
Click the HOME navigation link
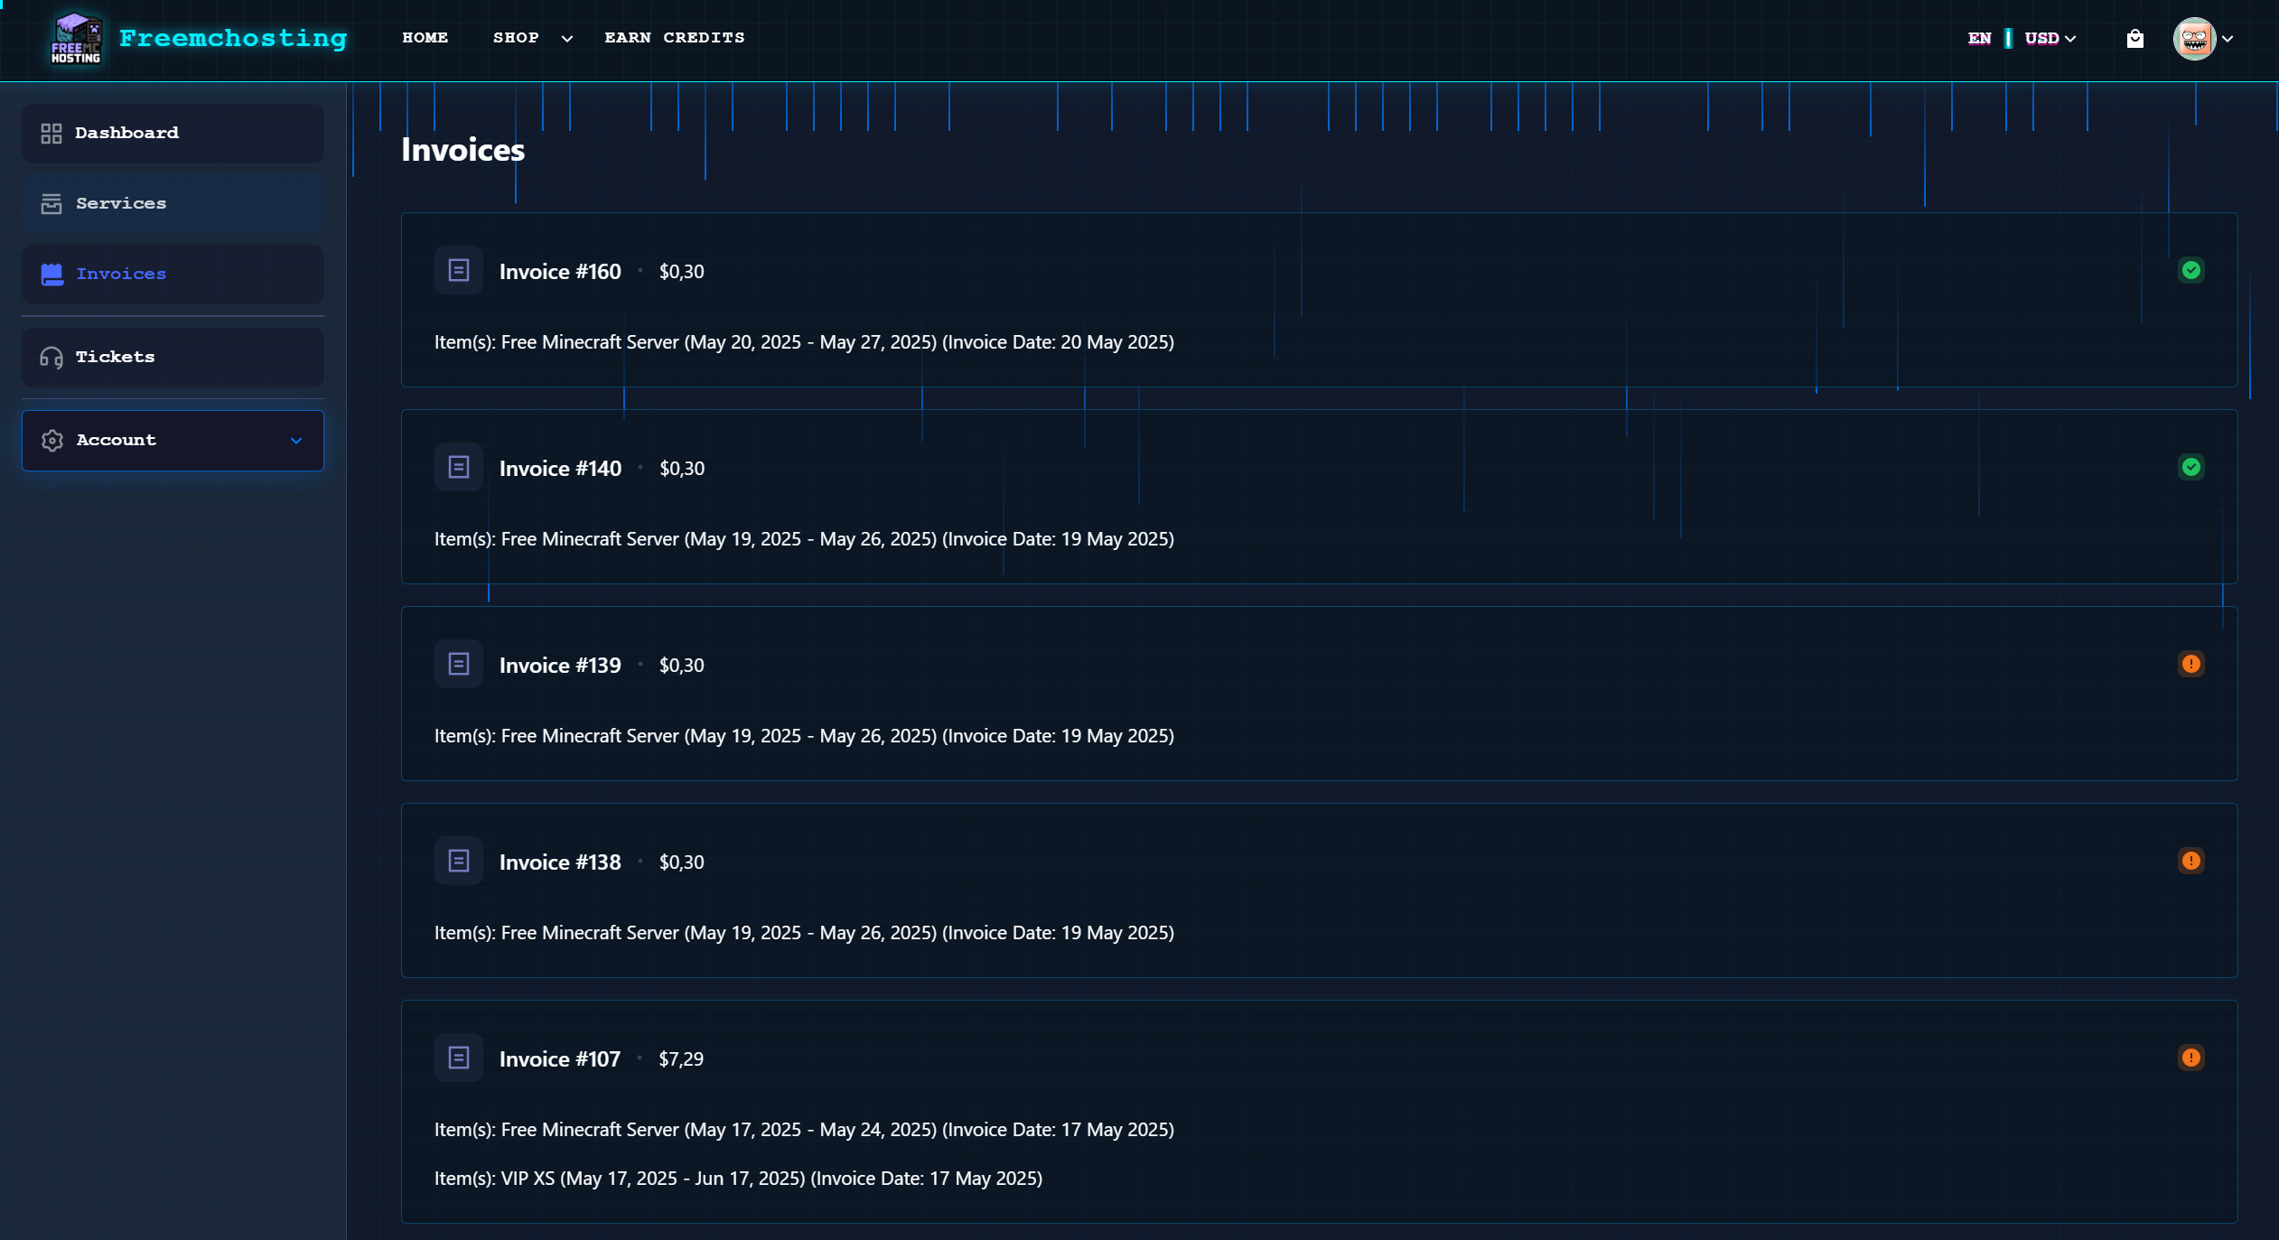point(425,38)
